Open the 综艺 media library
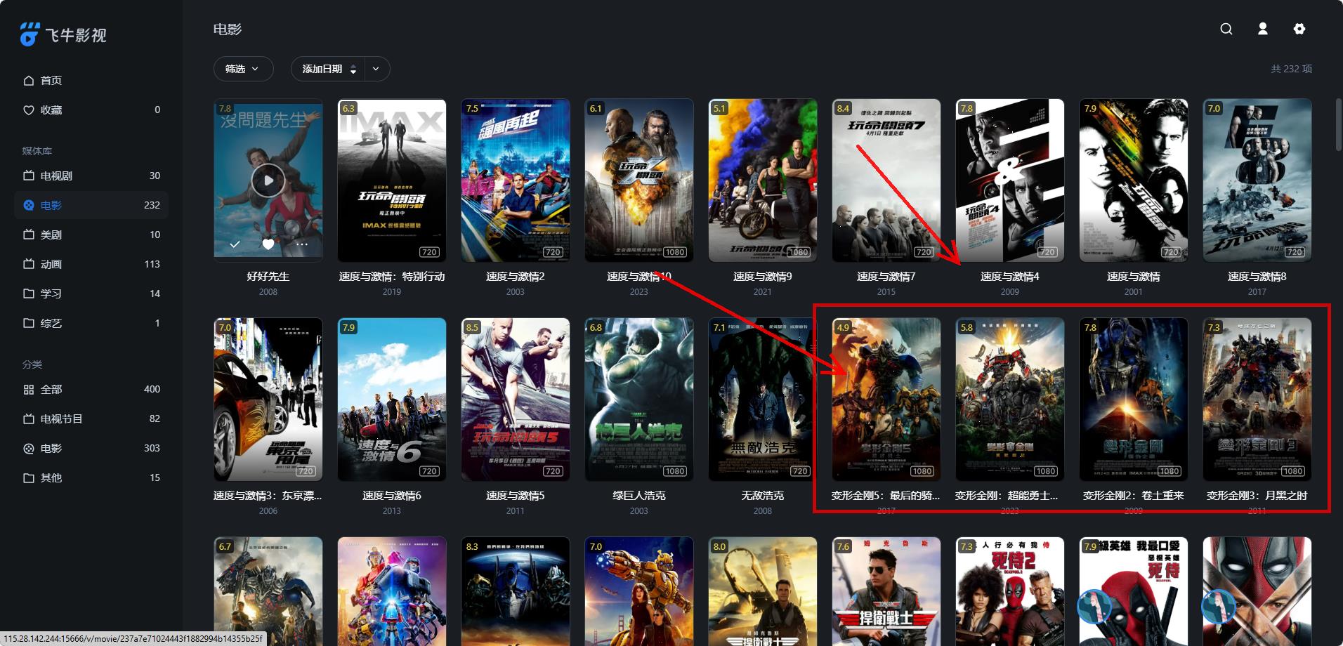 coord(91,323)
